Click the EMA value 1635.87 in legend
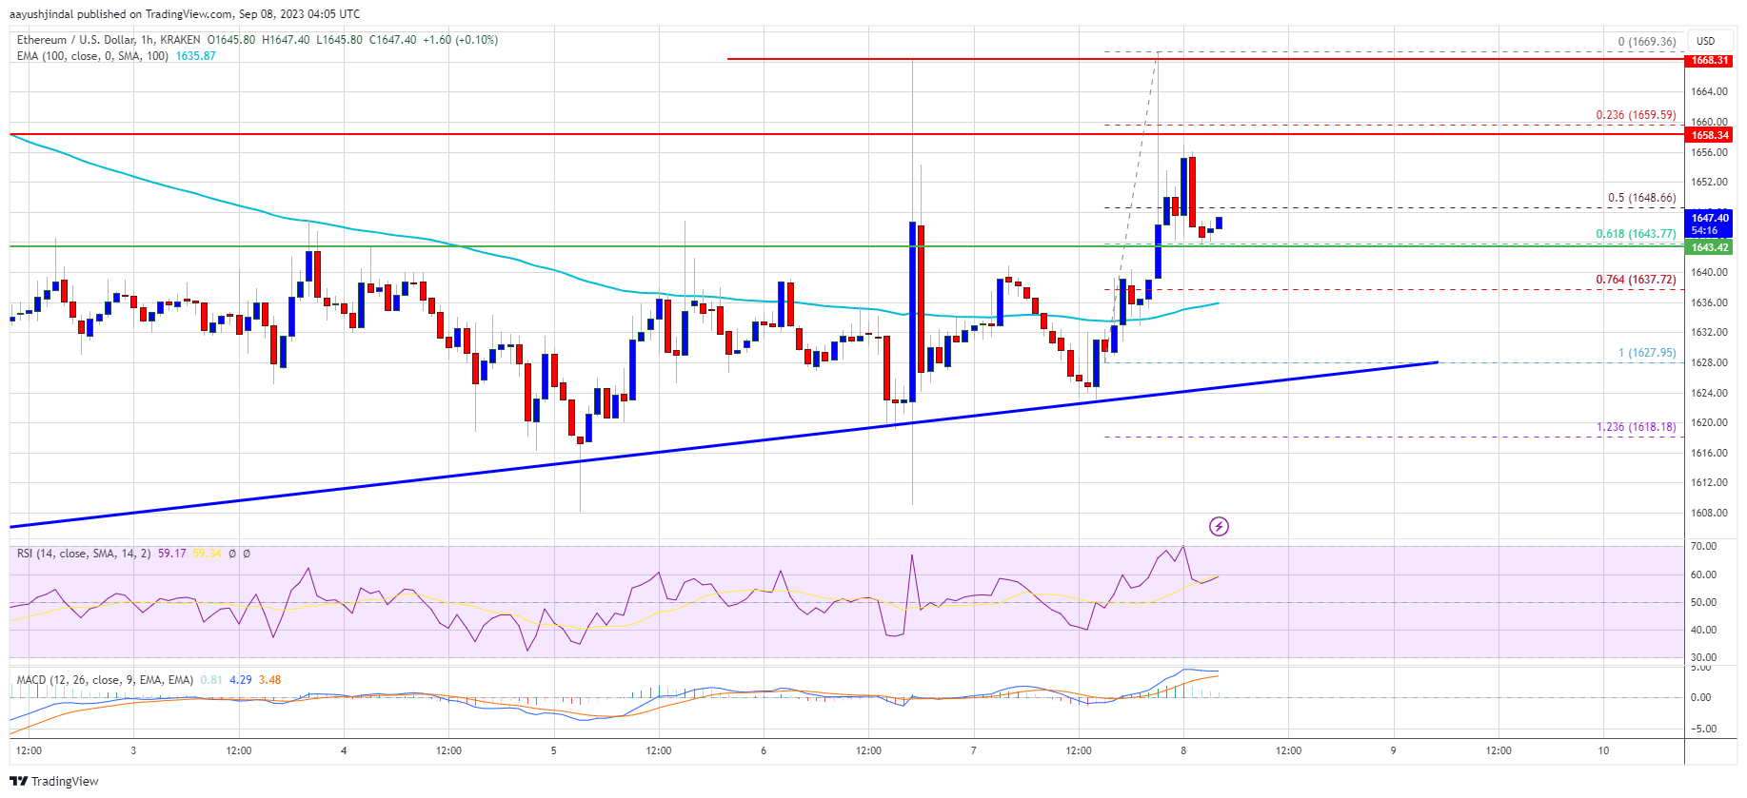Screen dimensions: 1747x798 click(195, 56)
